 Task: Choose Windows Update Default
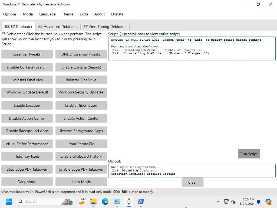click(x=27, y=92)
